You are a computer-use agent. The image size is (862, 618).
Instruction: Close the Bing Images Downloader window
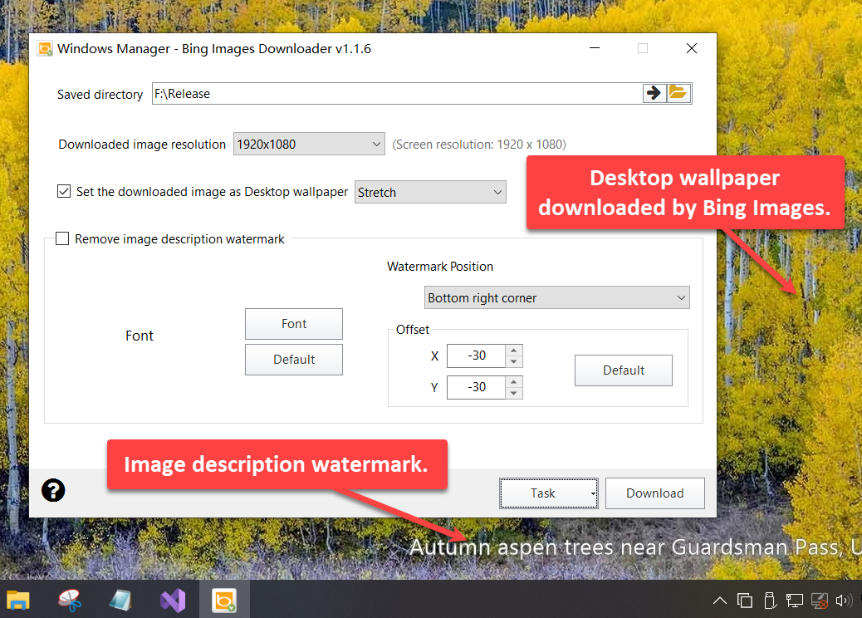pyautogui.click(x=692, y=48)
